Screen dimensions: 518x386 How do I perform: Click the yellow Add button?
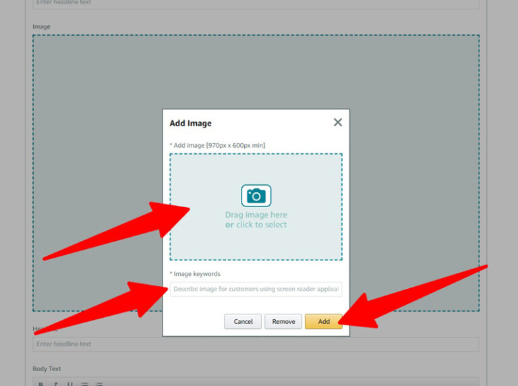(x=324, y=321)
